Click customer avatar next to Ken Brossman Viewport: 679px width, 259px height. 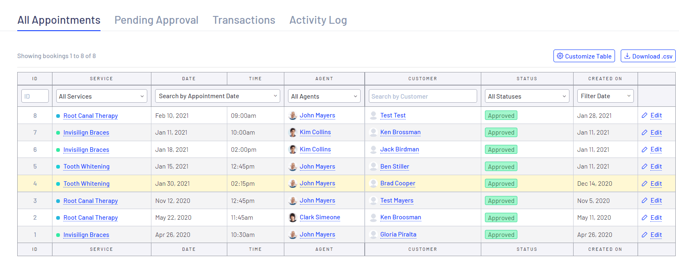[373, 132]
